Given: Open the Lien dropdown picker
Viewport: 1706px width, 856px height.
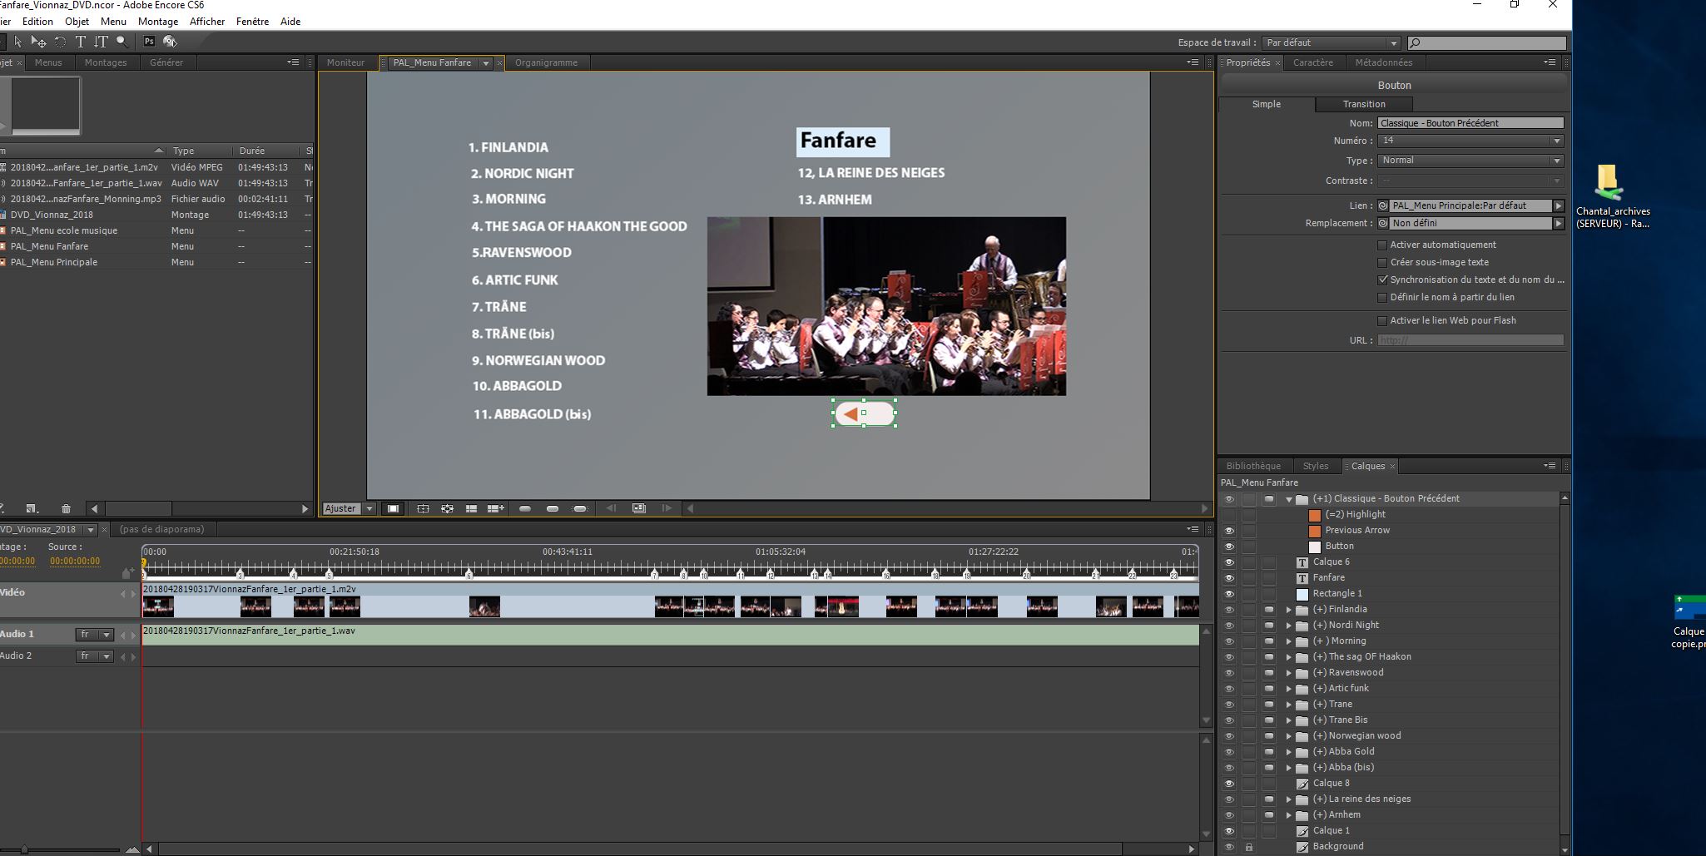Looking at the screenshot, I should (x=1559, y=205).
